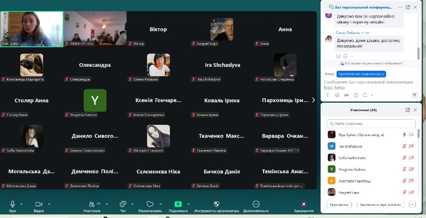The width and height of the screenshot is (426, 218).
Task: Click the file attachment icon in chat
Action: (x=356, y=95)
